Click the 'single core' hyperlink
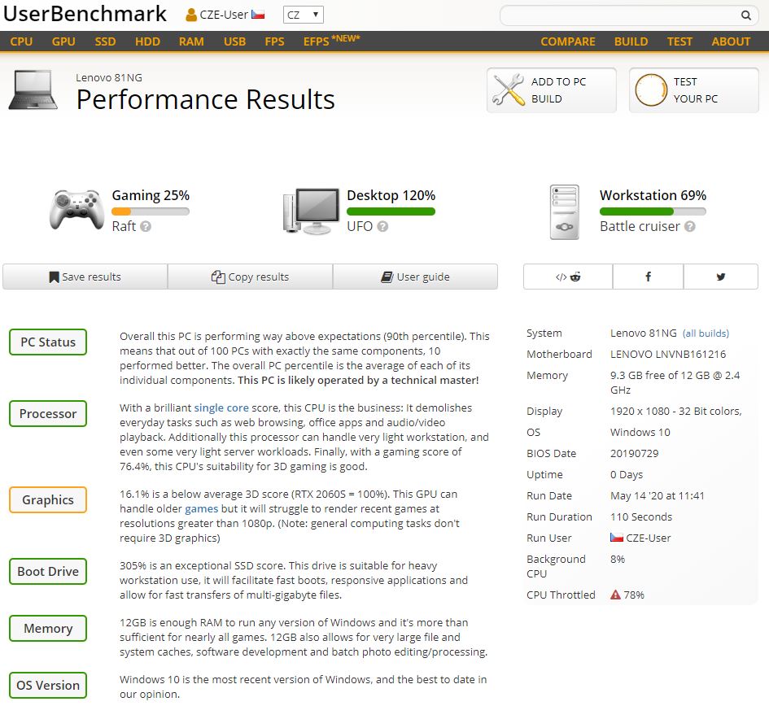Screen dimensions: 769x706 click(x=221, y=407)
